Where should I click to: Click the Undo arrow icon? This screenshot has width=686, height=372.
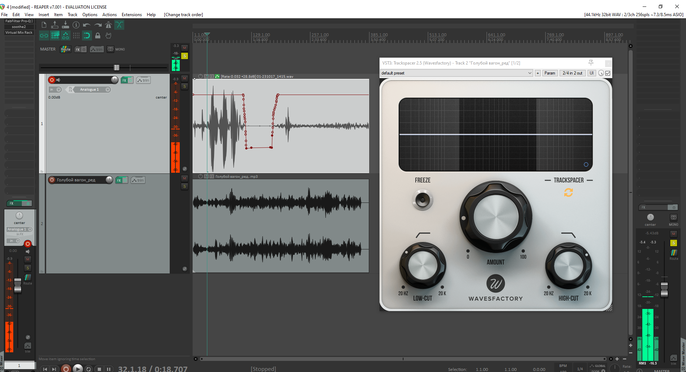point(87,25)
